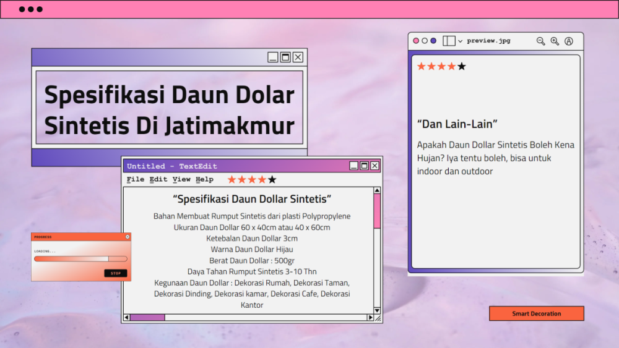This screenshot has width=619, height=348.
Task: Click the line "Berat Daun Dollar : 500gr"
Action: point(252,260)
